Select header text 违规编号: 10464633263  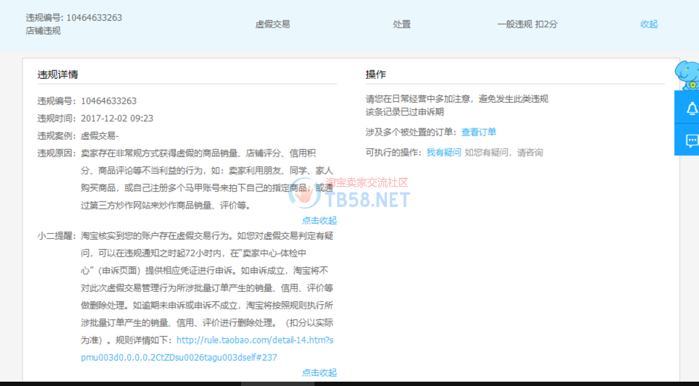click(74, 17)
